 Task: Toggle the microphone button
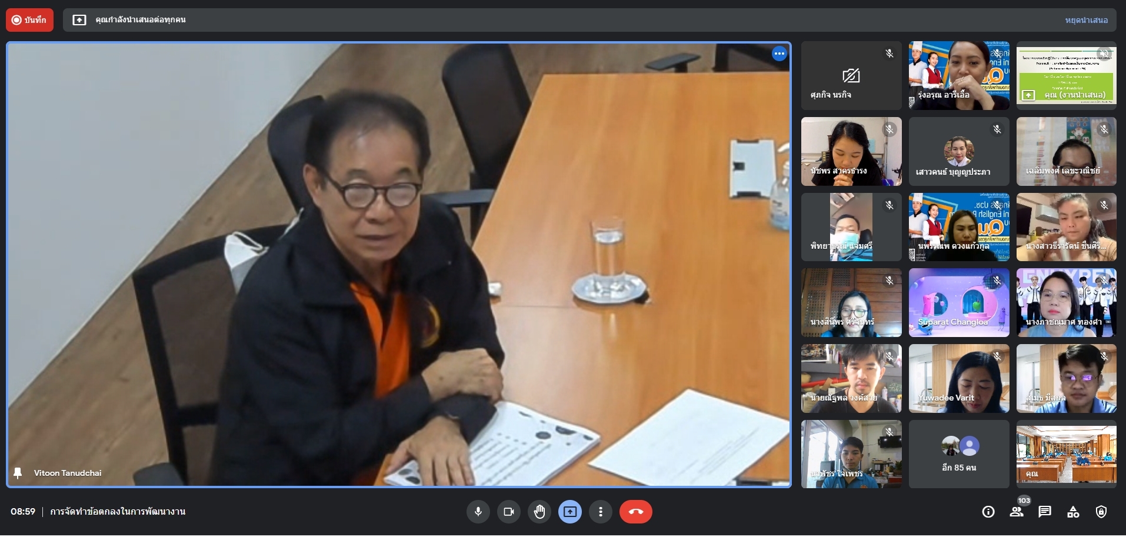478,512
